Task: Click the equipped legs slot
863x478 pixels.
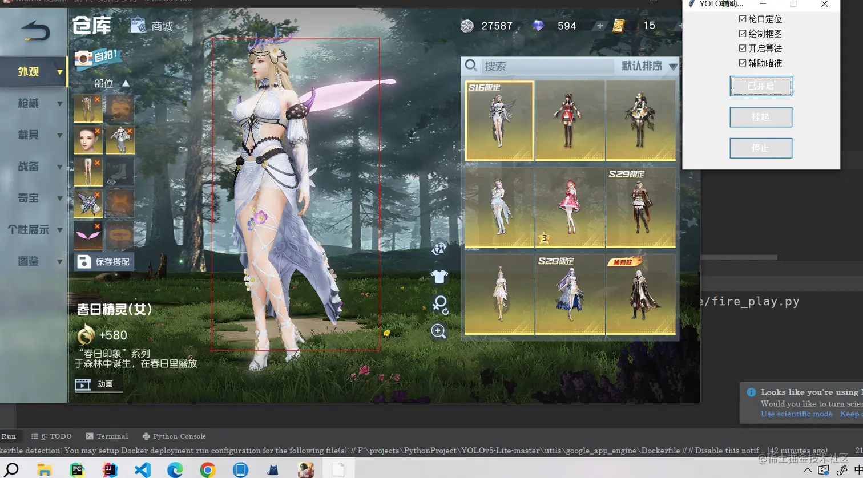Action: point(88,172)
